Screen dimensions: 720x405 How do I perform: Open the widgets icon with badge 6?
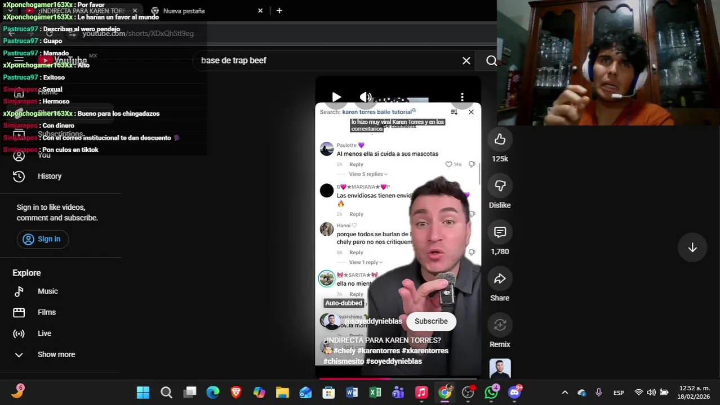17,392
